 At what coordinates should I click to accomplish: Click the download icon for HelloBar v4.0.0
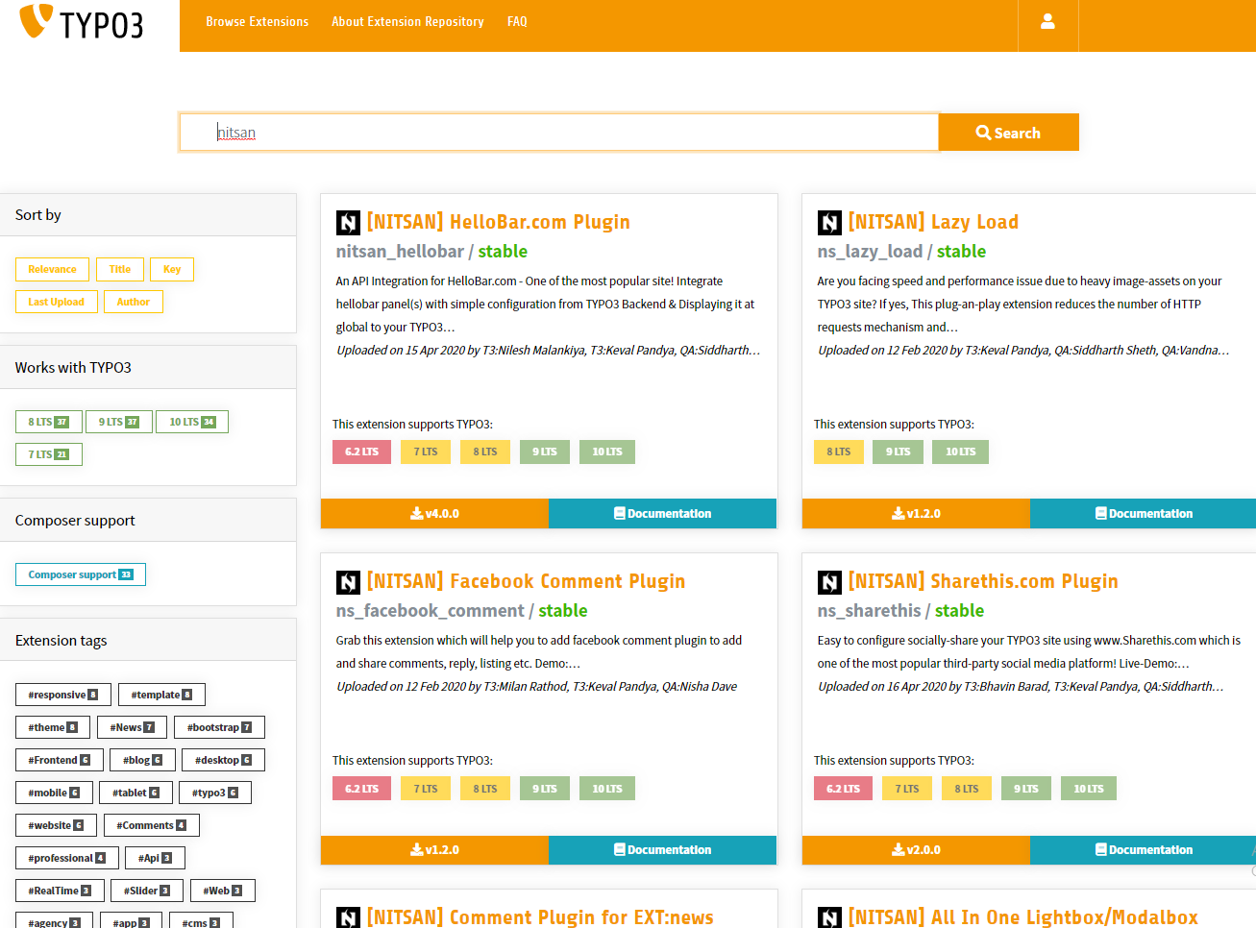[x=415, y=513]
